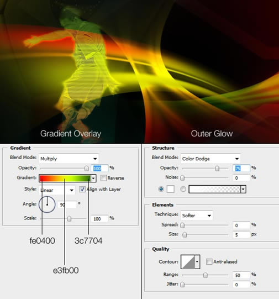Image resolution: width=279 pixels, height=299 pixels.
Task: Open the Technique Softer dropdown
Action: (197, 216)
